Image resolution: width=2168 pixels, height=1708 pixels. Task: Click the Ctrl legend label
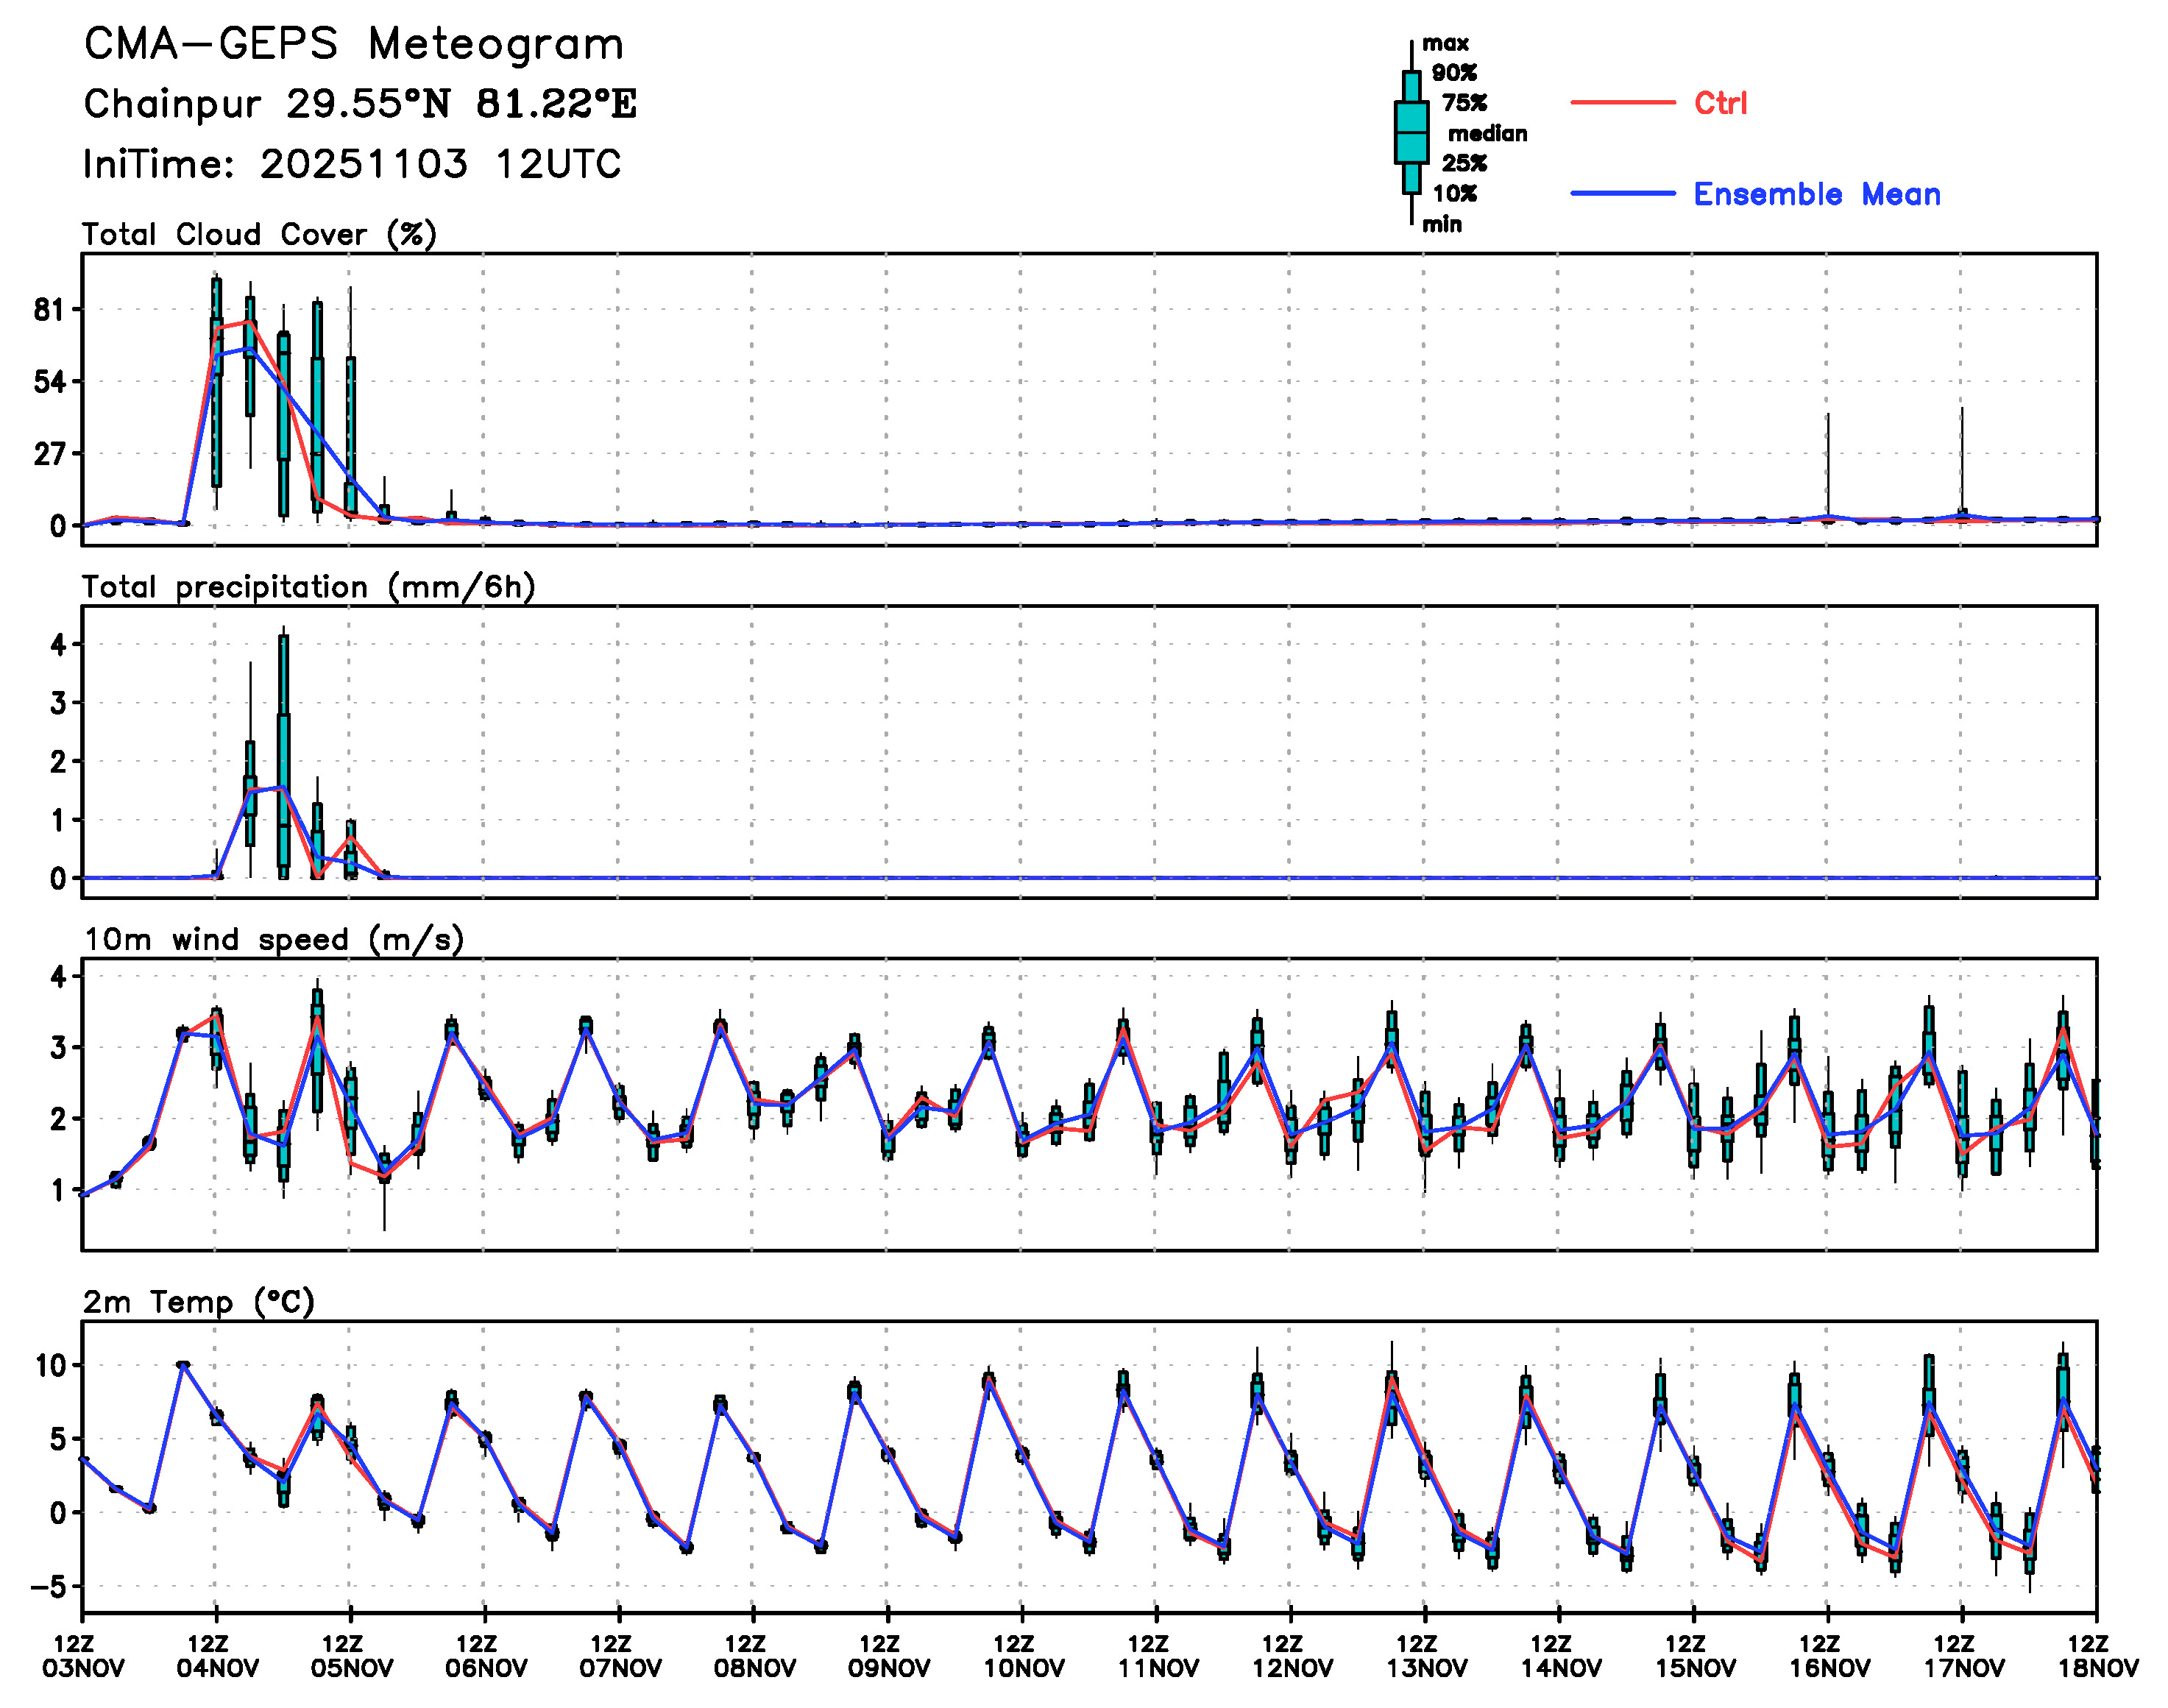(x=1720, y=102)
